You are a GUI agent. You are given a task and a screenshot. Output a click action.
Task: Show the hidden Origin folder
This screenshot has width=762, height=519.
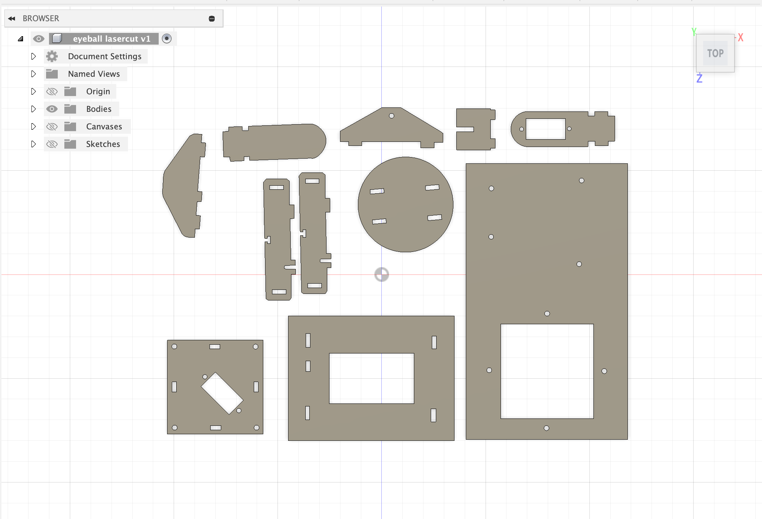tap(52, 91)
